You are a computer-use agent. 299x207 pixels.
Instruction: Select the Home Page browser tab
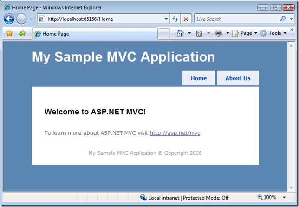95,34
